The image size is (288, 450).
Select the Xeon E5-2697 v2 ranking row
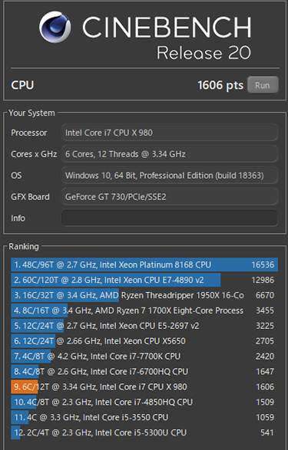point(144,326)
